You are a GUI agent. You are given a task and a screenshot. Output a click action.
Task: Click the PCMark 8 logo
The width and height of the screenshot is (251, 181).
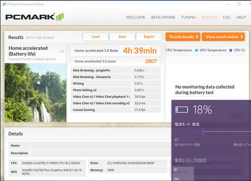point(35,17)
